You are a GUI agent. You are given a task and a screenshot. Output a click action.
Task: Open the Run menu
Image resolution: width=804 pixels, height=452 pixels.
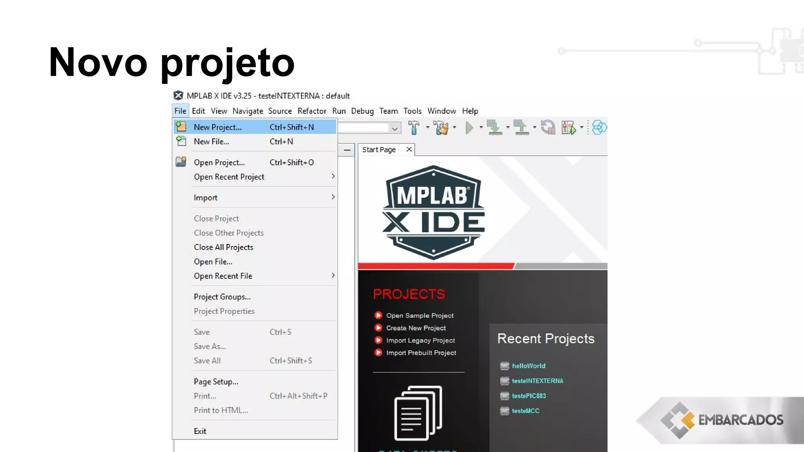[x=339, y=111]
